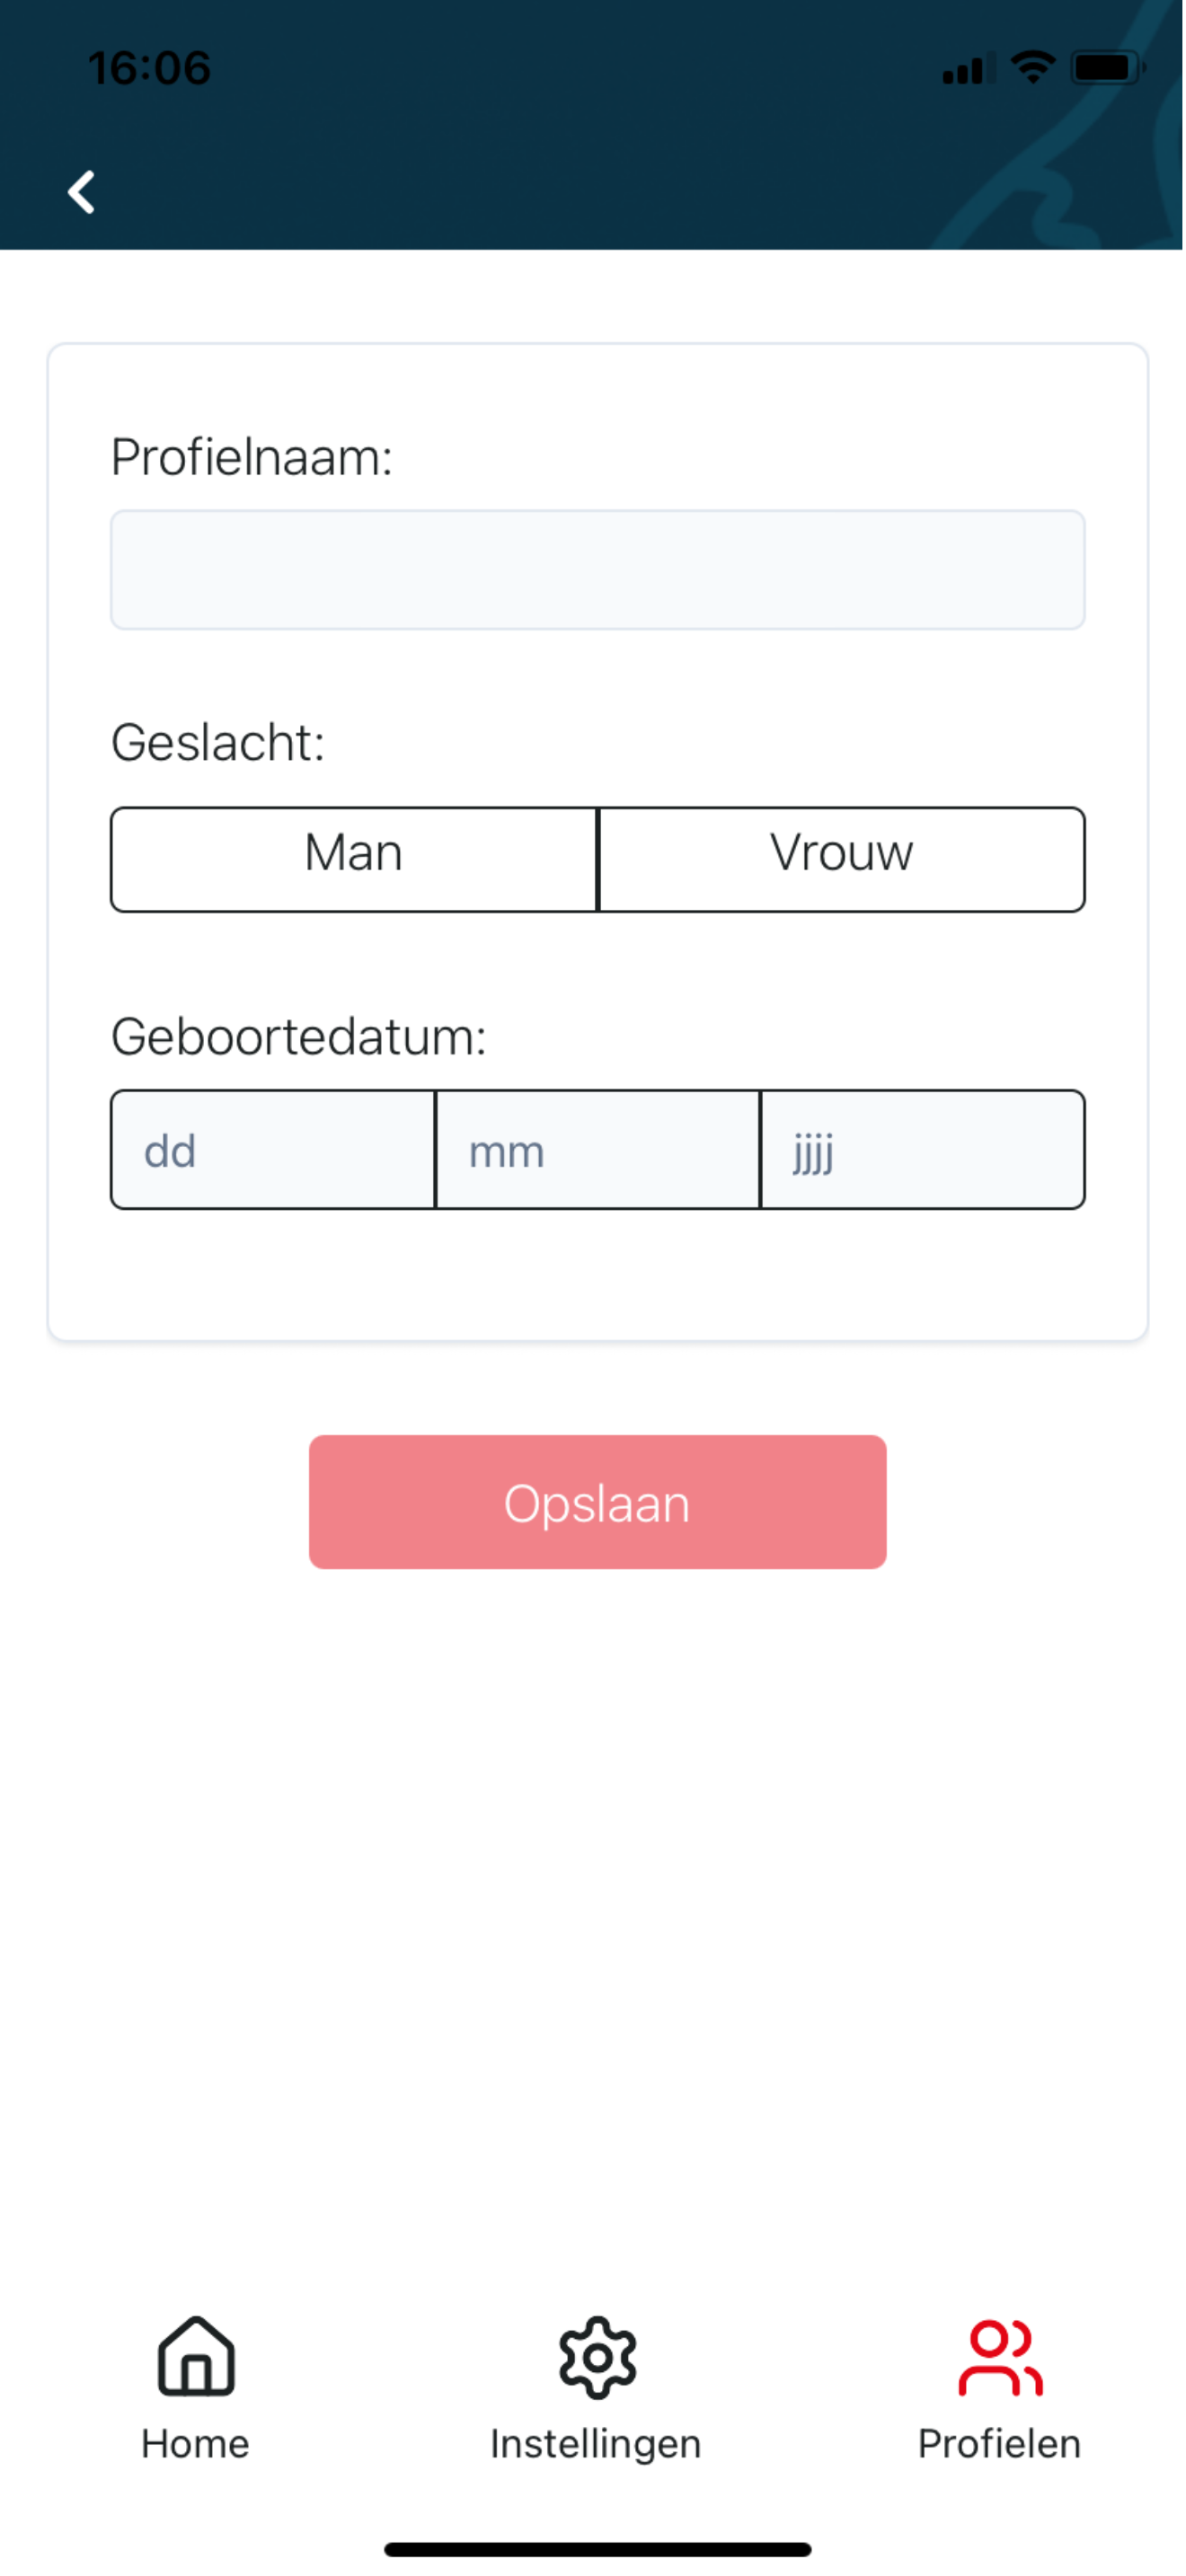Tap the Wi-Fi indicator in status bar
Image resolution: width=1186 pixels, height=2576 pixels.
pyautogui.click(x=1032, y=66)
